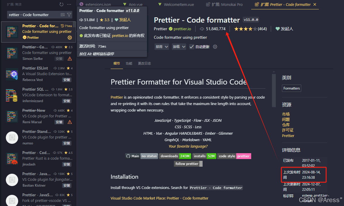344x206 pixels.
Task: Install Prettier-Standard extension
Action: [x=67, y=143]
